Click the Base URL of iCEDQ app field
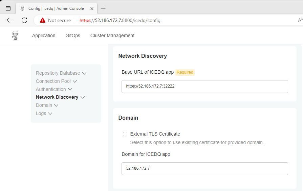Image resolution: width=303 pixels, height=191 pixels. point(204,87)
